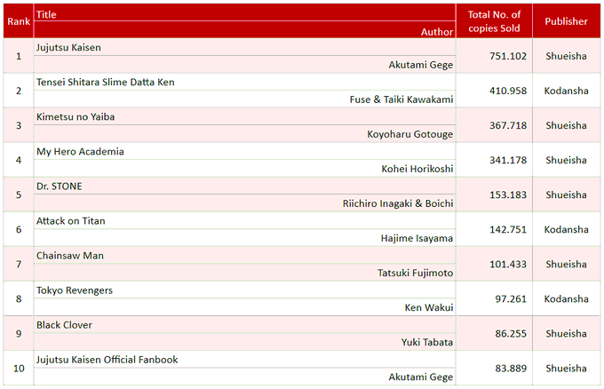This screenshot has width=604, height=389.
Task: Click the 142.751 copies sold value
Action: click(x=508, y=229)
